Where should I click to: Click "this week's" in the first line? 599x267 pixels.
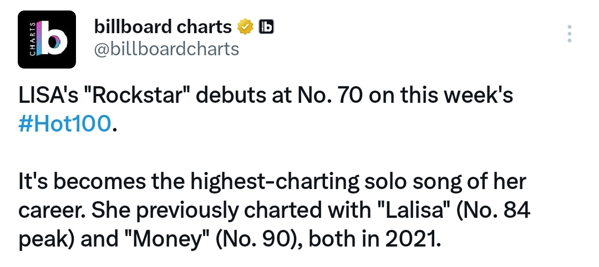pyautogui.click(x=456, y=95)
